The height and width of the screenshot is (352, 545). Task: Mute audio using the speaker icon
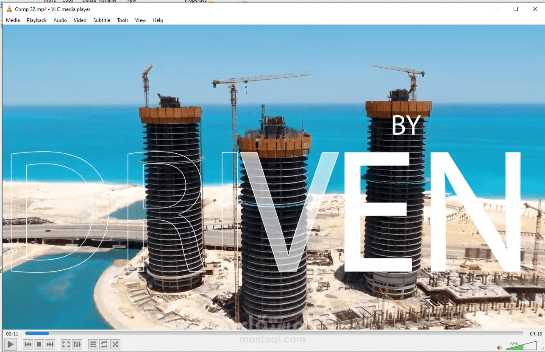tap(499, 347)
